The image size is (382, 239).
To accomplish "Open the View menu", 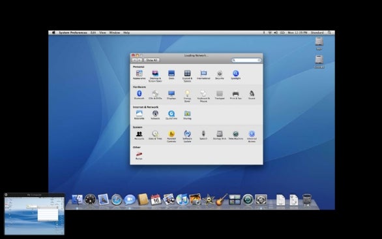I will point(102,33).
